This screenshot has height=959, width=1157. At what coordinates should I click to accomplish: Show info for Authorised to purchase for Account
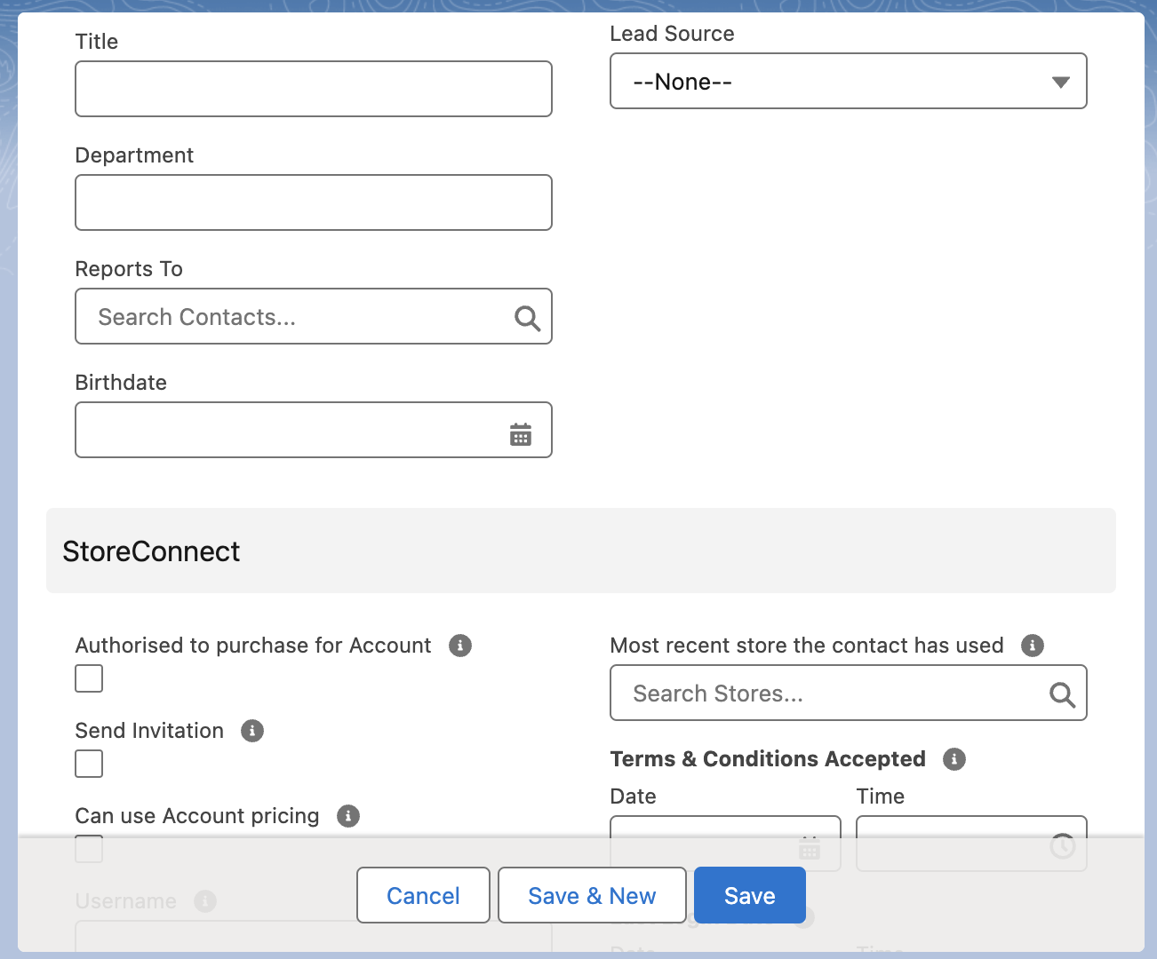460,646
